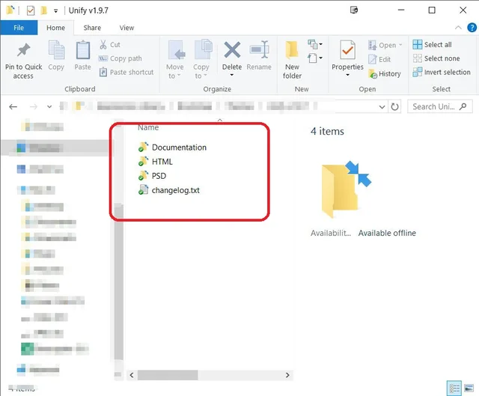Screen dimensions: 479x396
Task: Maximize the Unify v1.9.7 window
Action: tap(432, 10)
